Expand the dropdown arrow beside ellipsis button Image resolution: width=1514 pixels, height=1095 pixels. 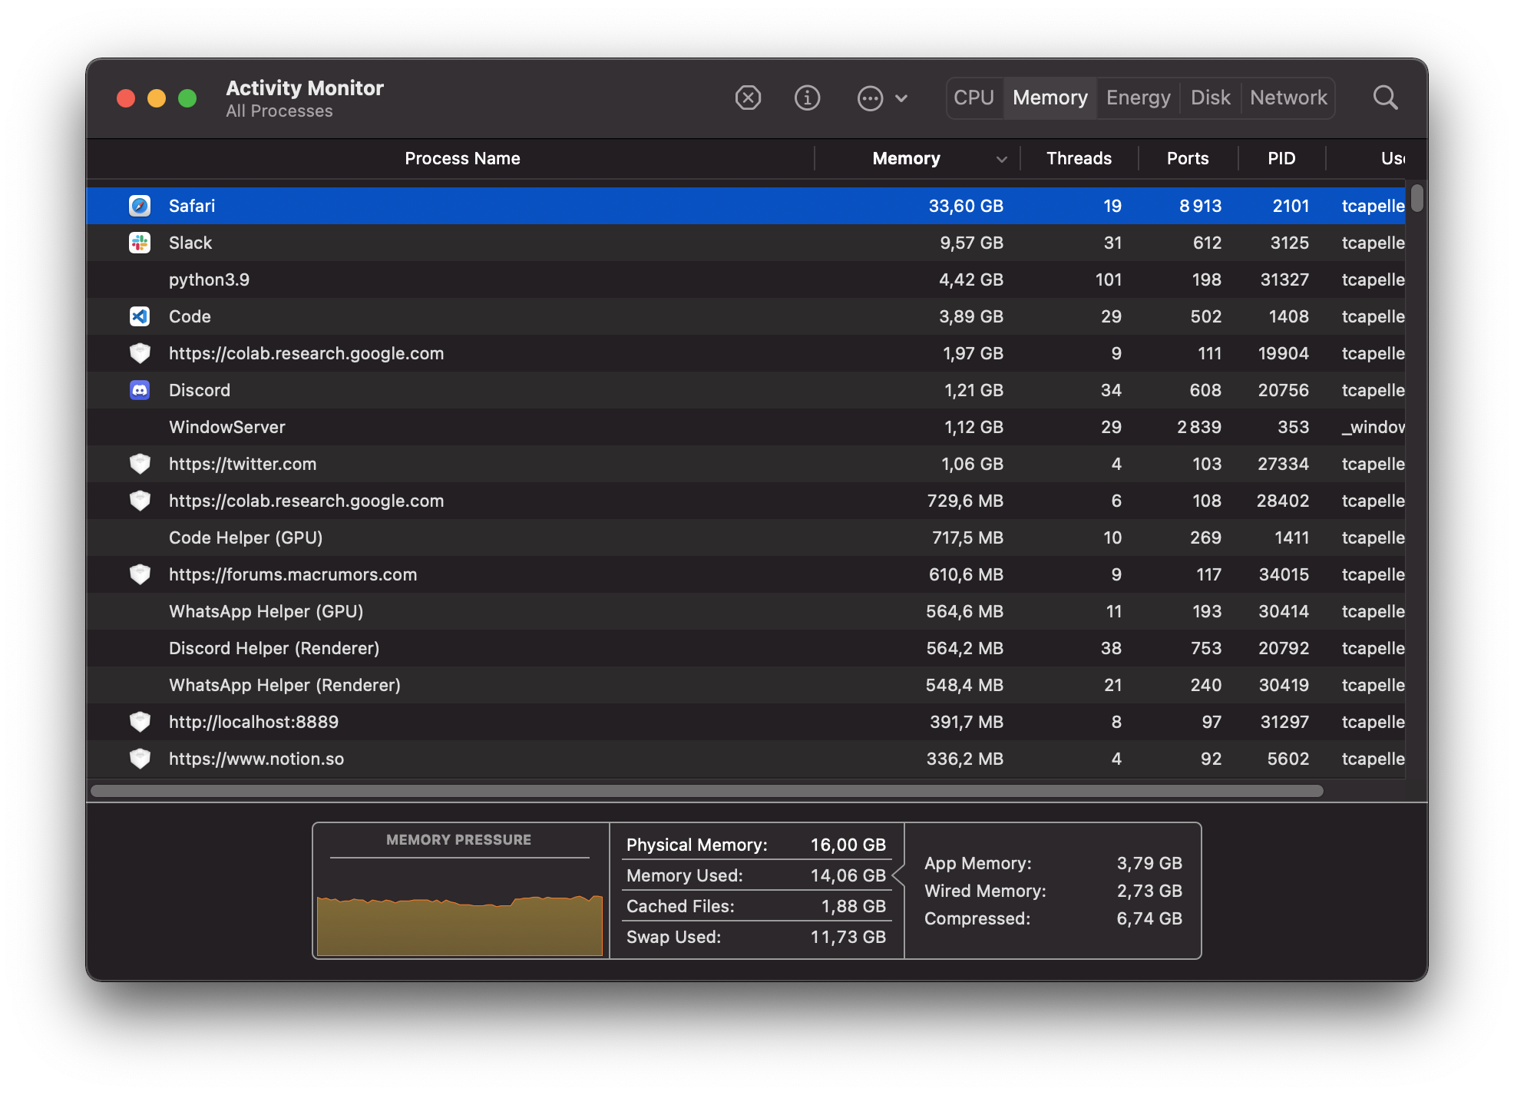(x=902, y=98)
